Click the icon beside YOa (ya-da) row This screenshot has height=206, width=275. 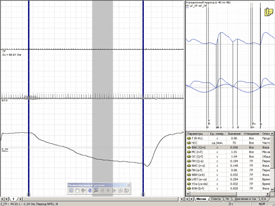click(189, 184)
